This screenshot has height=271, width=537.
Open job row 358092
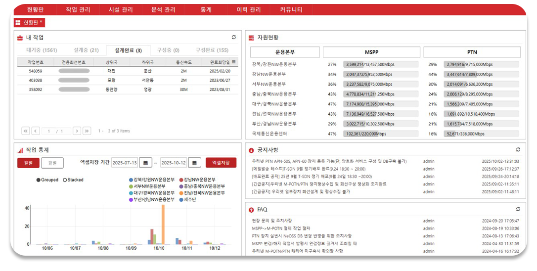[x=128, y=90]
